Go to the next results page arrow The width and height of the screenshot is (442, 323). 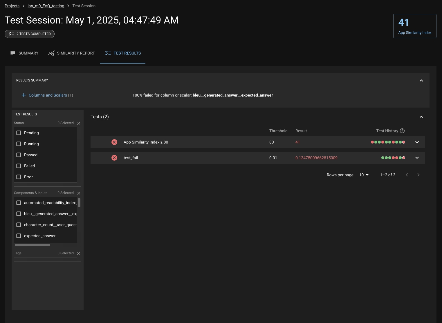[418, 175]
